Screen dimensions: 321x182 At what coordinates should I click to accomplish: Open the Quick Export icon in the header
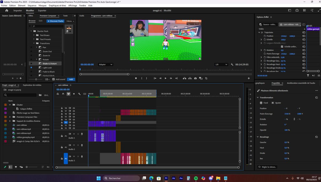(297, 10)
